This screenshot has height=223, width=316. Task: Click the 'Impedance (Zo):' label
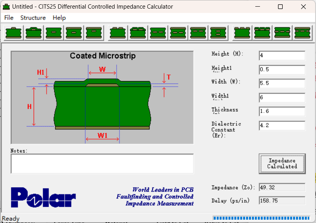[233, 187]
